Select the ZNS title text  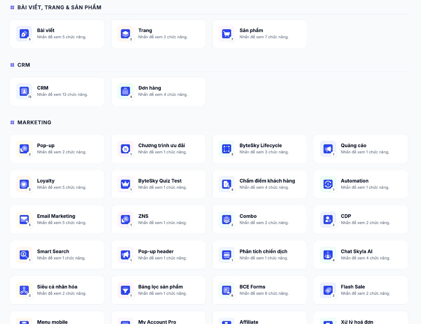143,216
